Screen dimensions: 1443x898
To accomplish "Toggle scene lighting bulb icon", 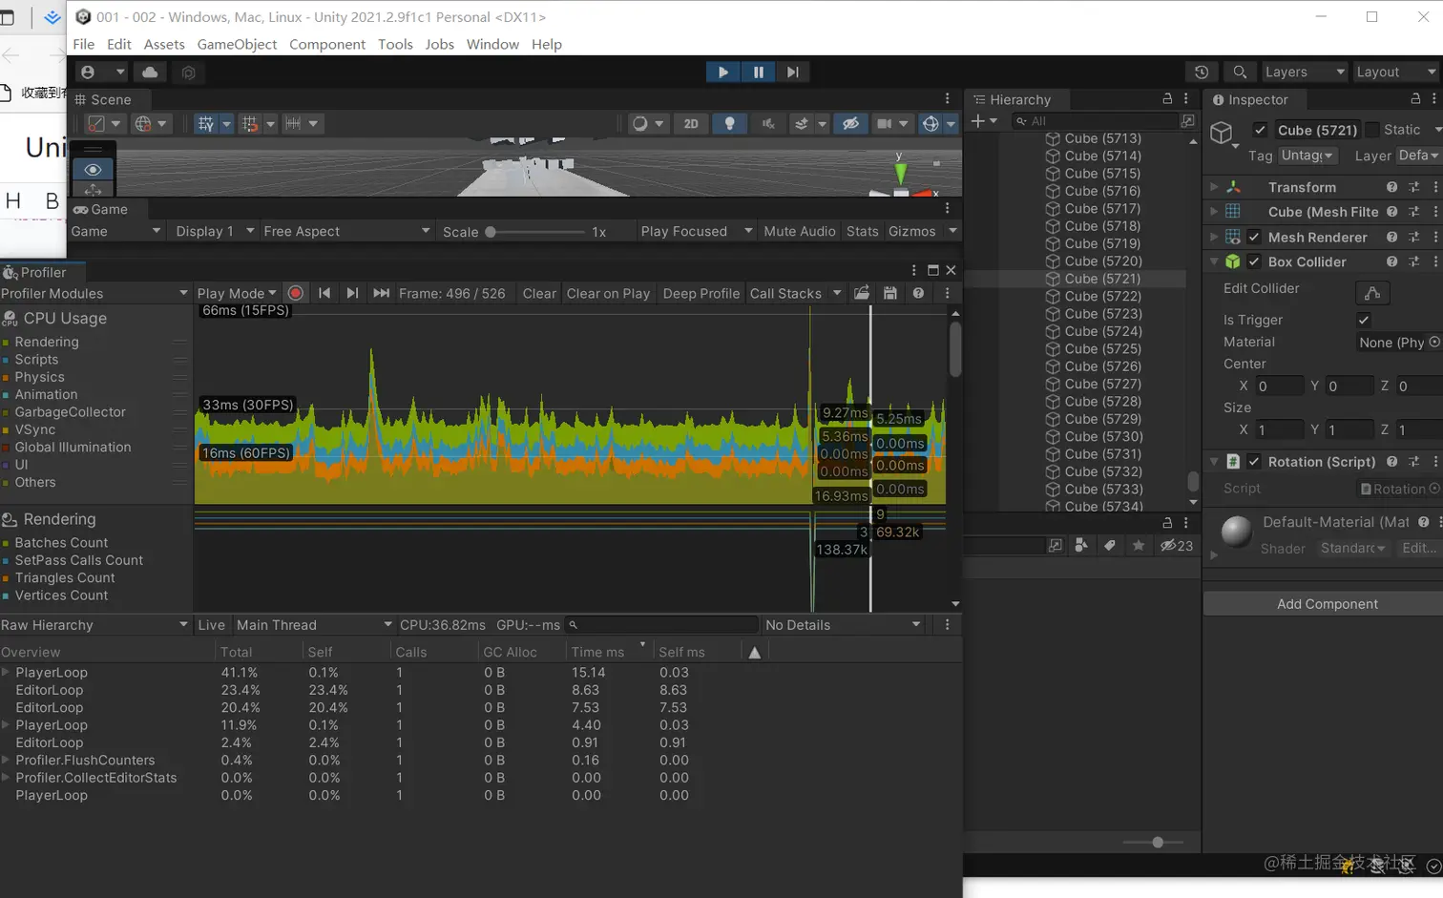I will 730,123.
